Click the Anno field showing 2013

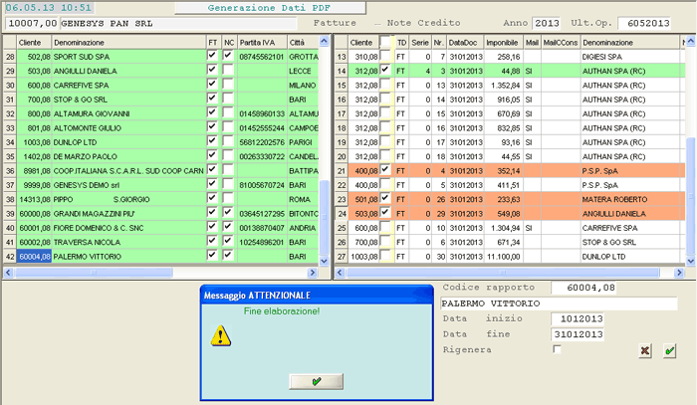coord(547,23)
